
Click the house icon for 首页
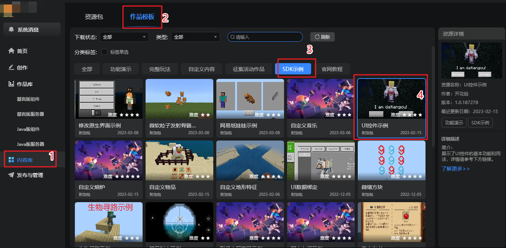coord(11,51)
